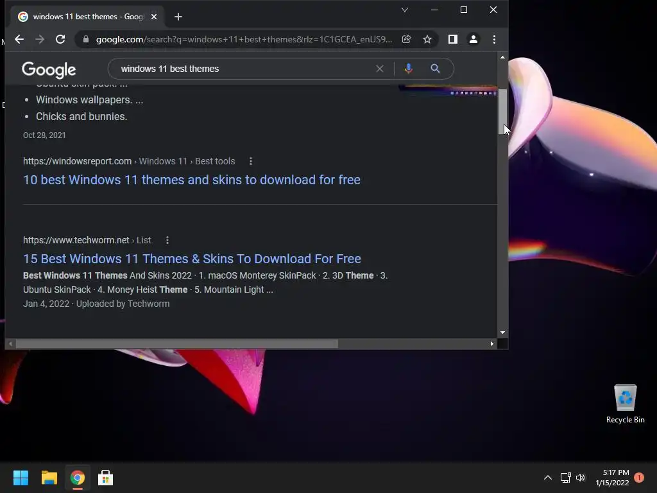Viewport: 657px width, 493px height.
Task: Show hidden system tray icons
Action: pos(548,478)
